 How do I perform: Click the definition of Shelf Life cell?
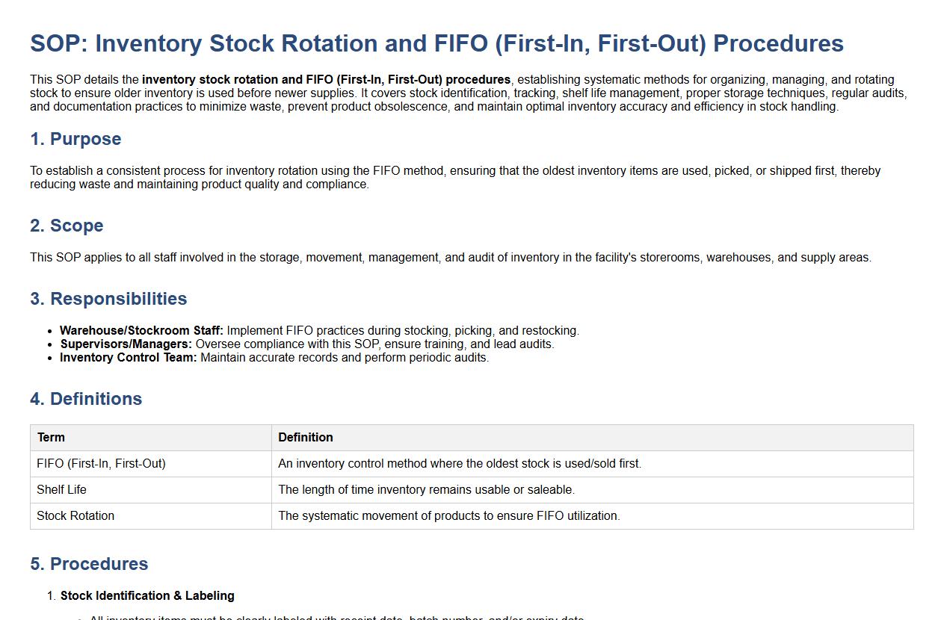click(x=426, y=490)
